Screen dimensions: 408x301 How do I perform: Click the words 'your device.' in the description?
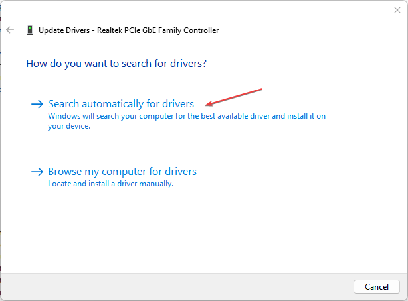pyautogui.click(x=69, y=126)
